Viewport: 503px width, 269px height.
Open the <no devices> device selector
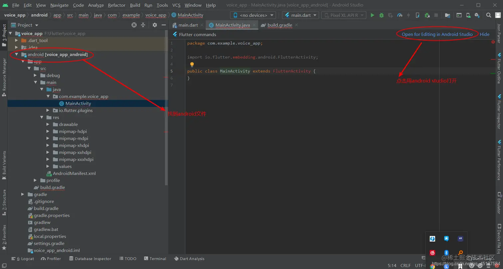pos(254,15)
